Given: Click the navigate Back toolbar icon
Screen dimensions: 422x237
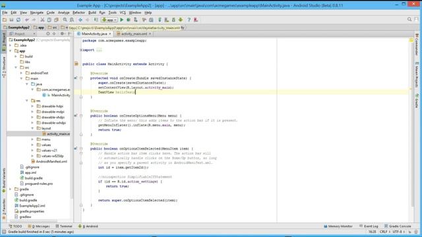Looking at the screenshot, I should click(80, 20).
